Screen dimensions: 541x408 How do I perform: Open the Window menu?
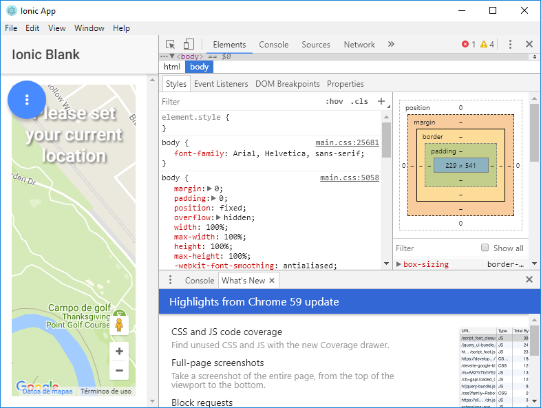89,28
